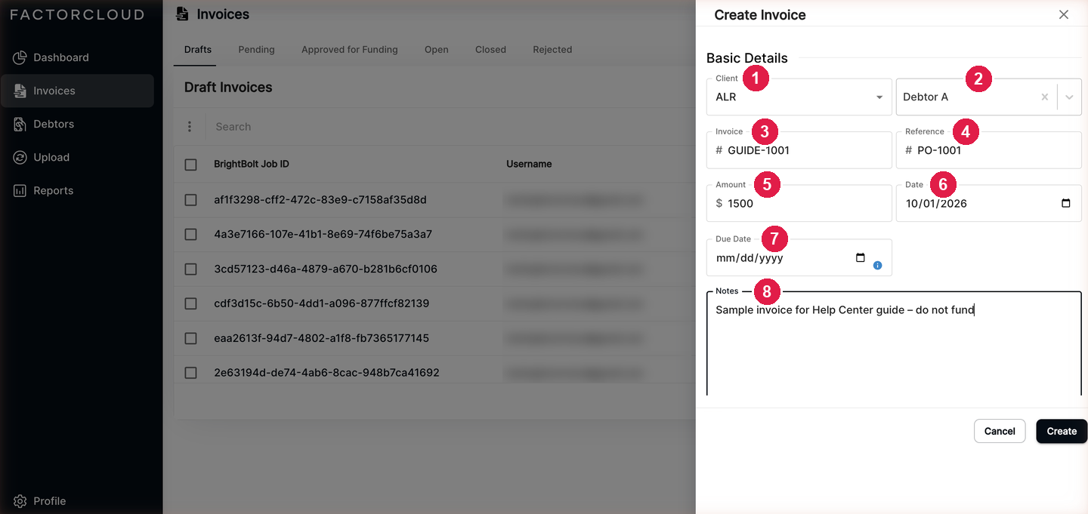Click job ID 4a3e7166-107e-41b1-8e69-74f6be75a3a7

323,235
